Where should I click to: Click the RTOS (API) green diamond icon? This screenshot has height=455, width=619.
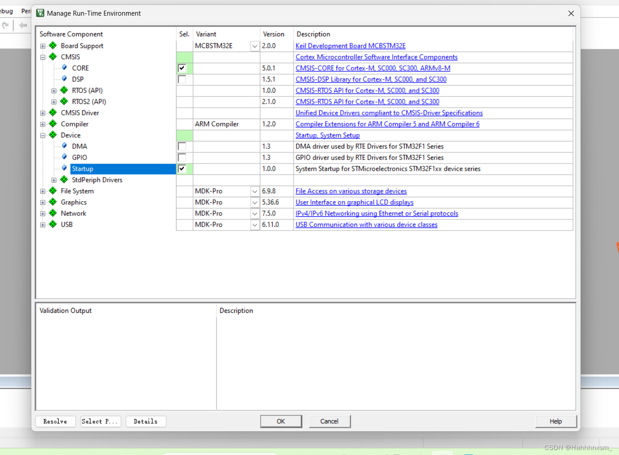[64, 90]
